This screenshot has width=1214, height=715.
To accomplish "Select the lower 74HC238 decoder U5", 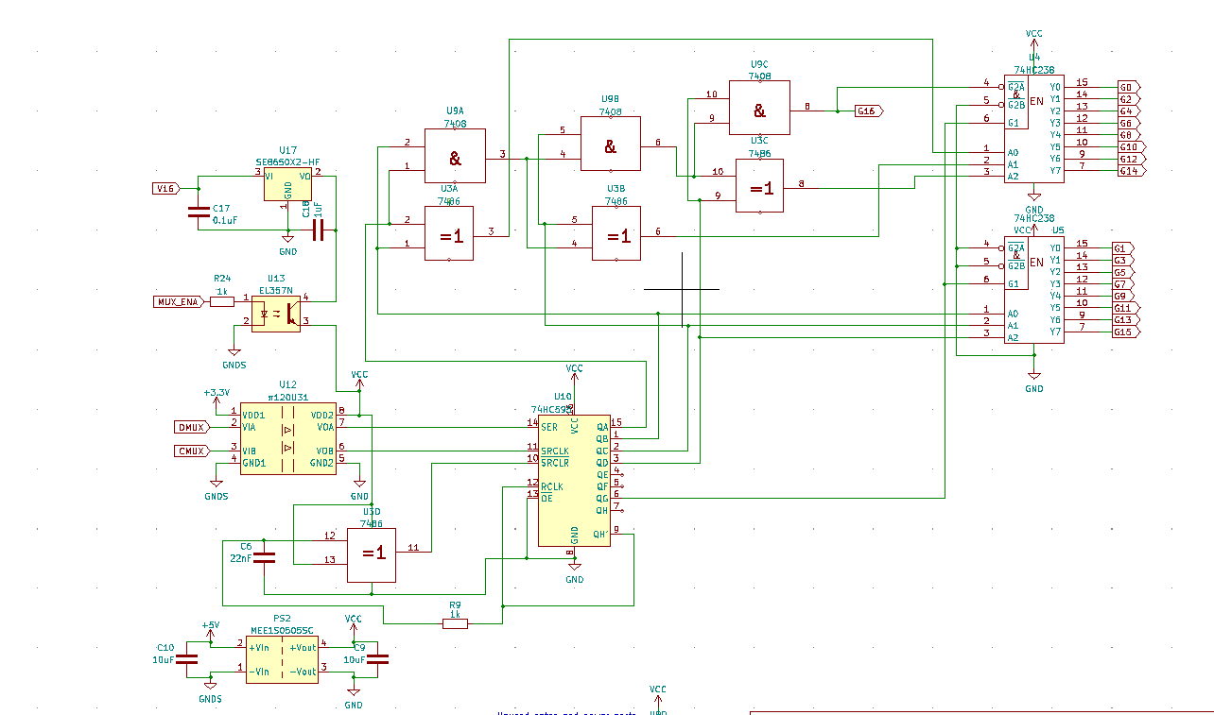I will [x=1033, y=290].
